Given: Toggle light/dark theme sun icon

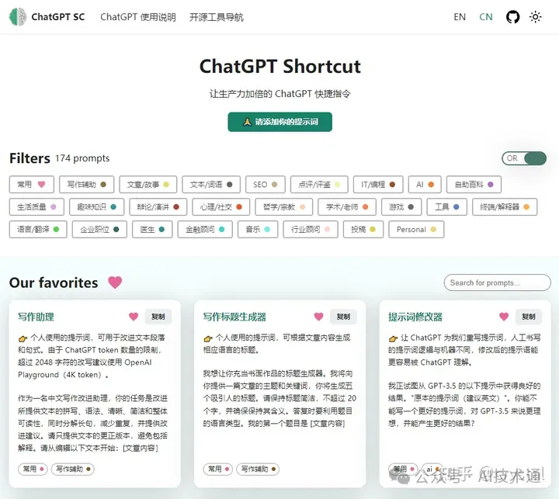Looking at the screenshot, I should [535, 17].
